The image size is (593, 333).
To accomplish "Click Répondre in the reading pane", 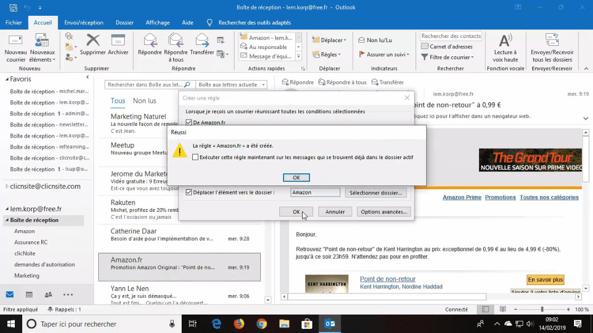I will point(298,82).
